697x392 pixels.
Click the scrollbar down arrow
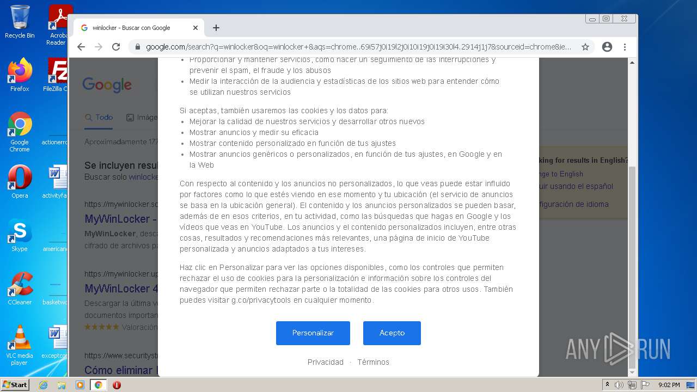point(632,372)
